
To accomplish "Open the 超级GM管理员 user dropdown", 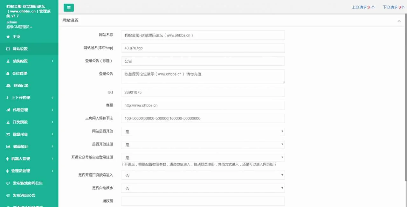I will (19, 27).
